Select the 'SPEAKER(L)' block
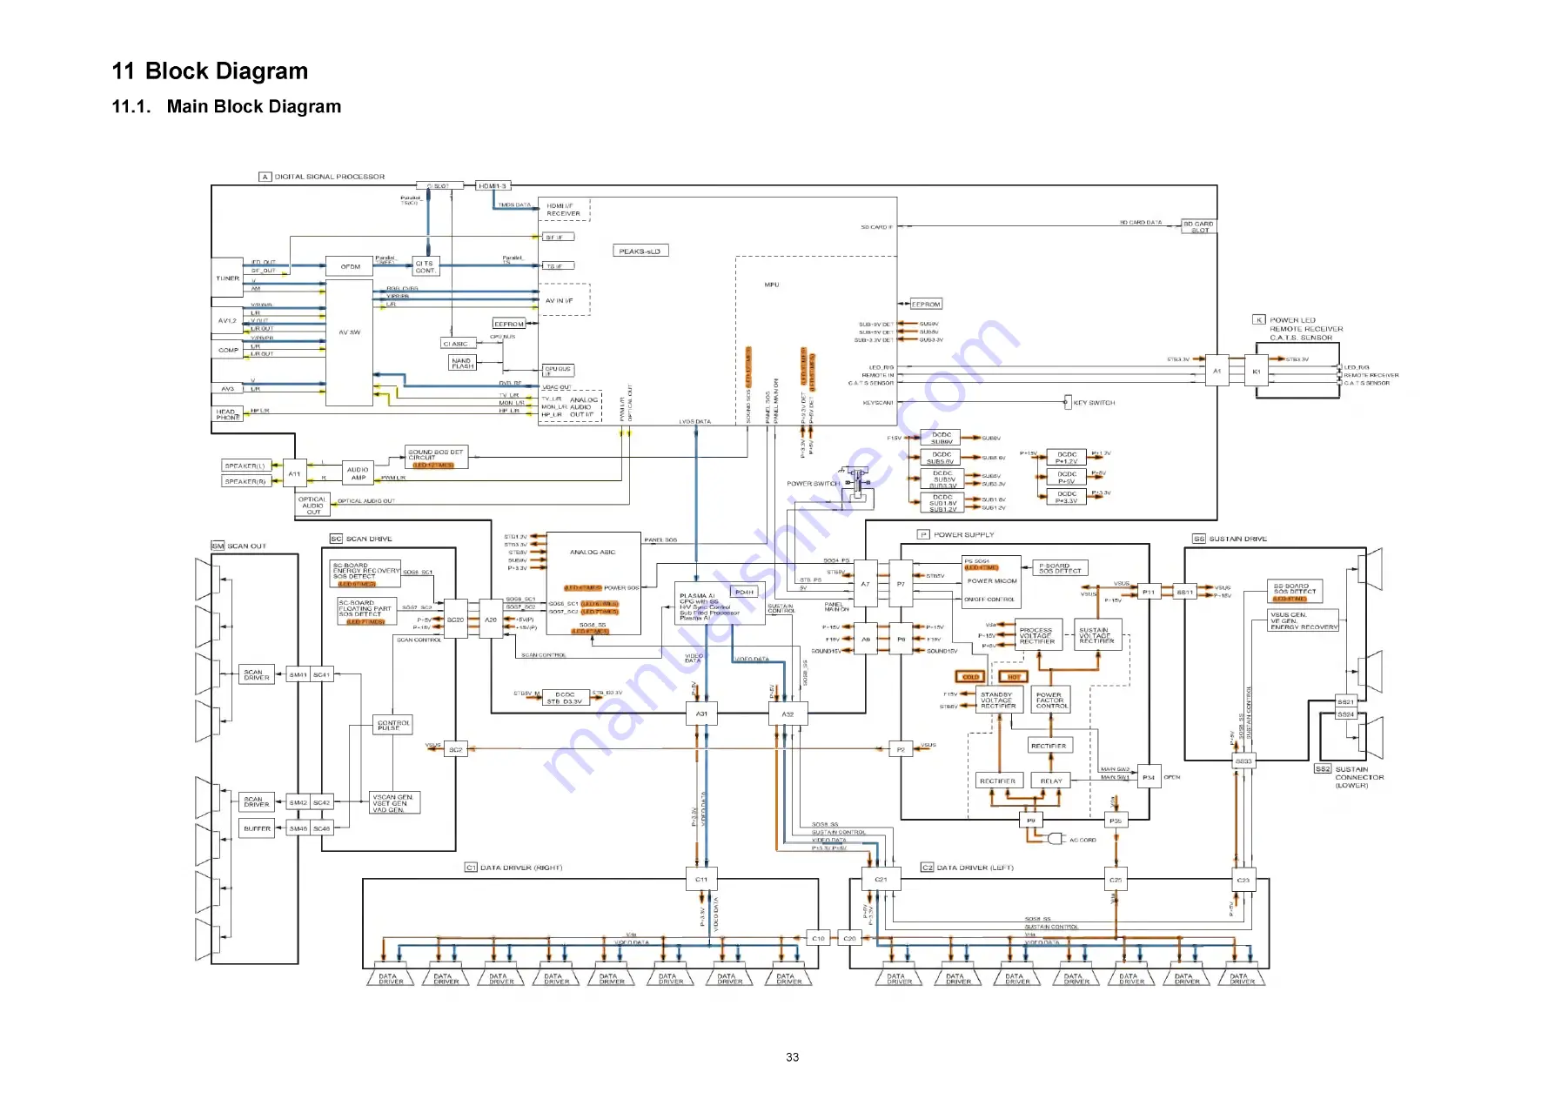 (x=245, y=466)
